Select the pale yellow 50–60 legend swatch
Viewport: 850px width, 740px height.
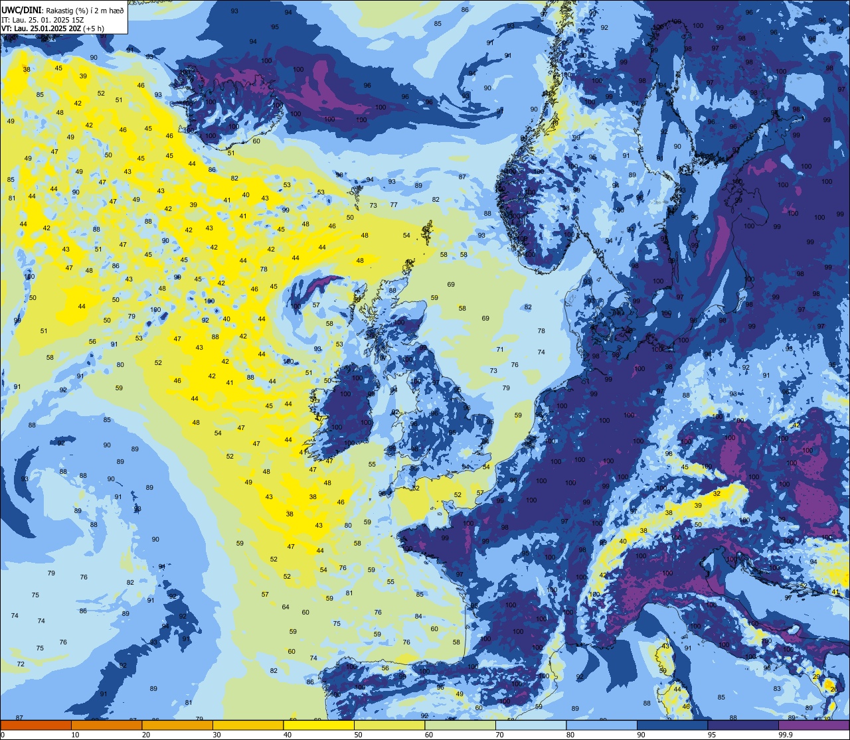[x=390, y=725]
